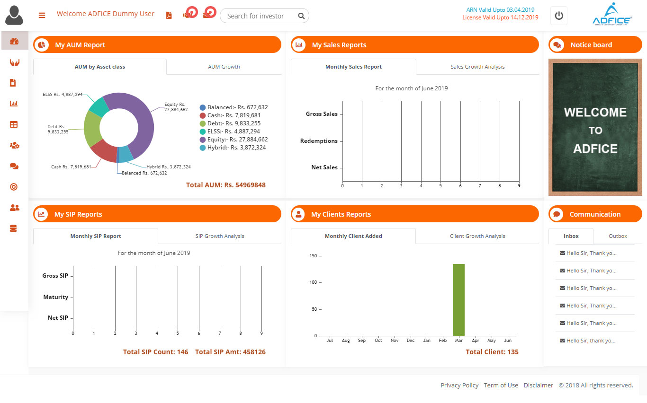
Task: Open the PDF document icon in header
Action: (x=169, y=15)
